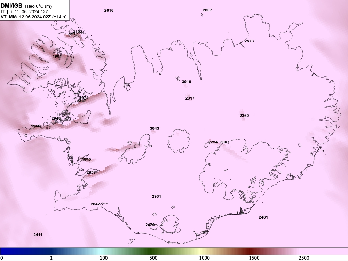Click the map value 2616
348x261 pixels.
pyautogui.click(x=109, y=10)
